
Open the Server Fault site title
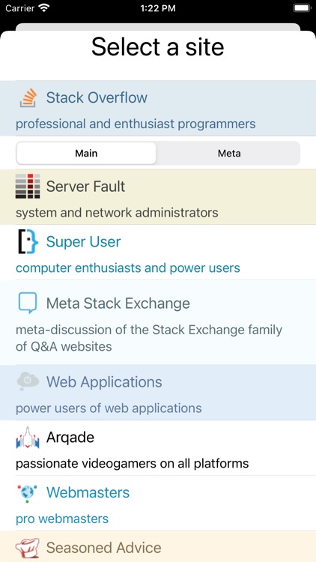pos(85,187)
